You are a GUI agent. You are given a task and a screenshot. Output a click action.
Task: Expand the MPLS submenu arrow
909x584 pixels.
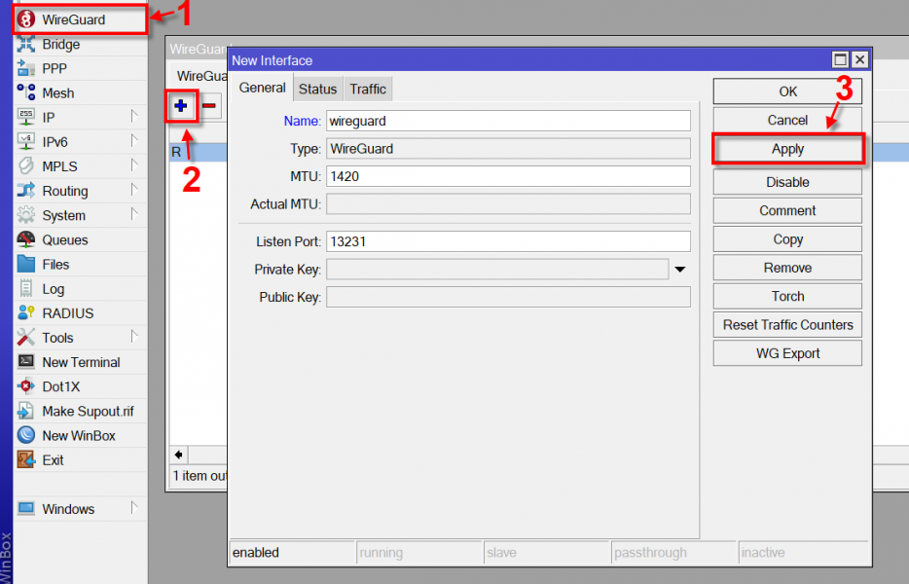134,165
